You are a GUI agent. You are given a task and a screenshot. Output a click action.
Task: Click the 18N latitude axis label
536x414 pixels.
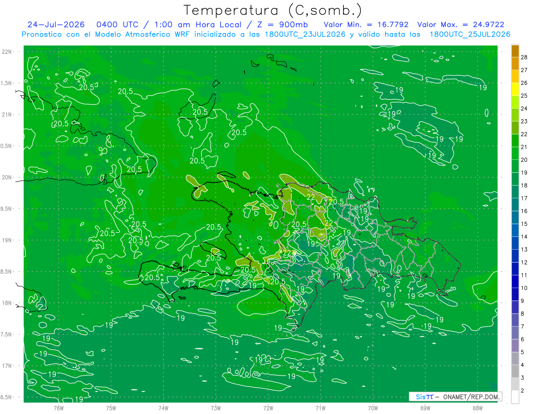coord(7,303)
